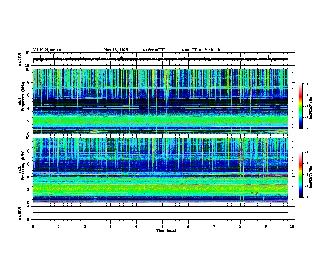Click the ch.1 voltage waveform trace
Viewport: 329px width, 254px height.
[160, 59]
